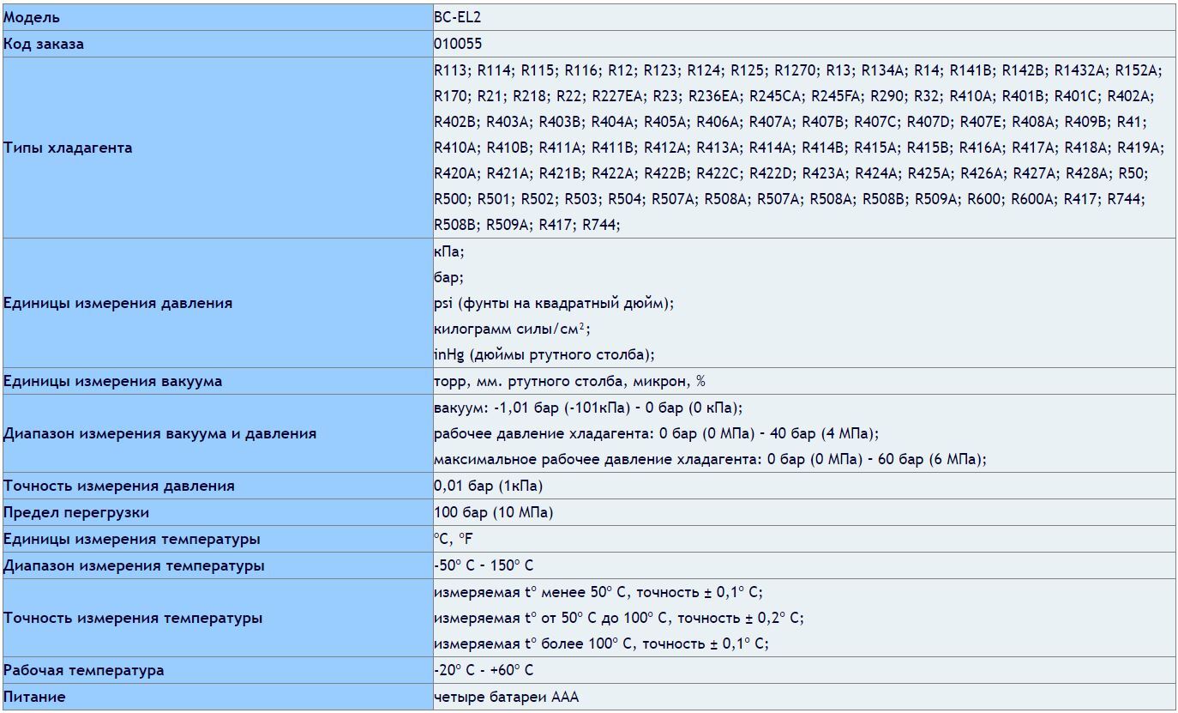Click the Код заказа label cell
Image resolution: width=1178 pixels, height=713 pixels.
point(44,44)
